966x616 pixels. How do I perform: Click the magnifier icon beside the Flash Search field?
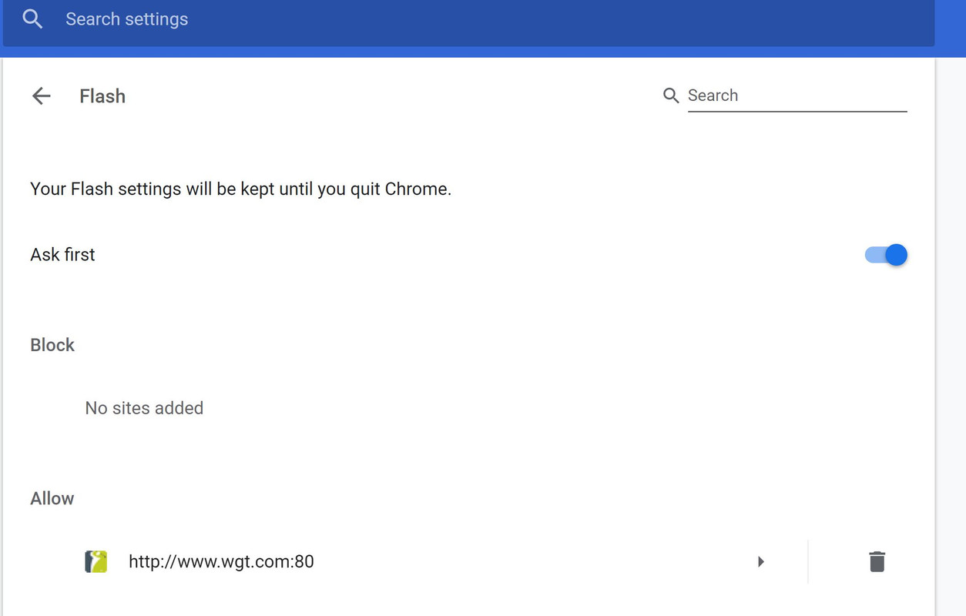[x=671, y=95]
